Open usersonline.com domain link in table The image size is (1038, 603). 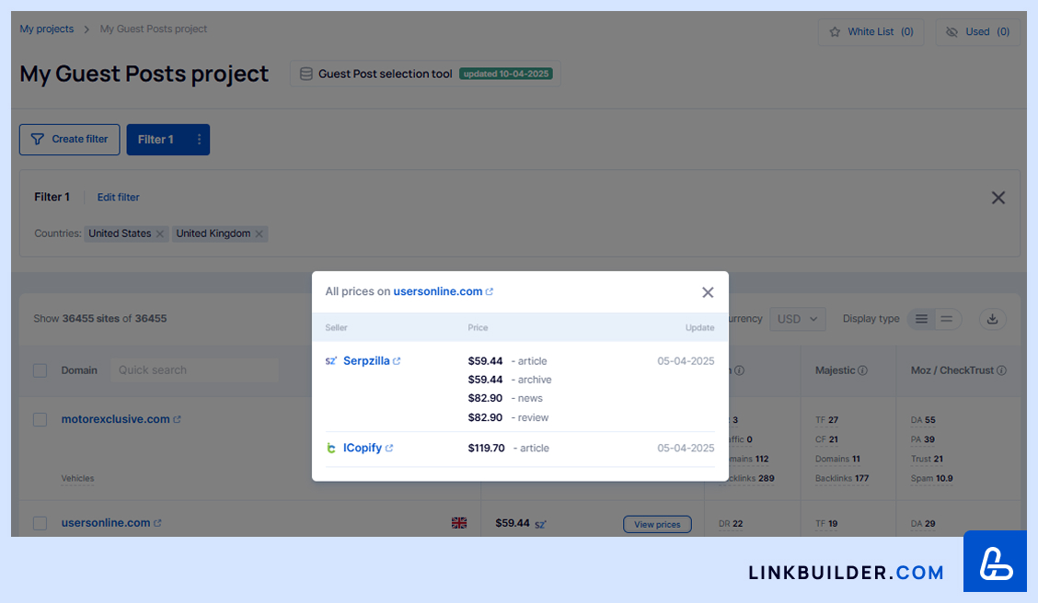point(106,523)
